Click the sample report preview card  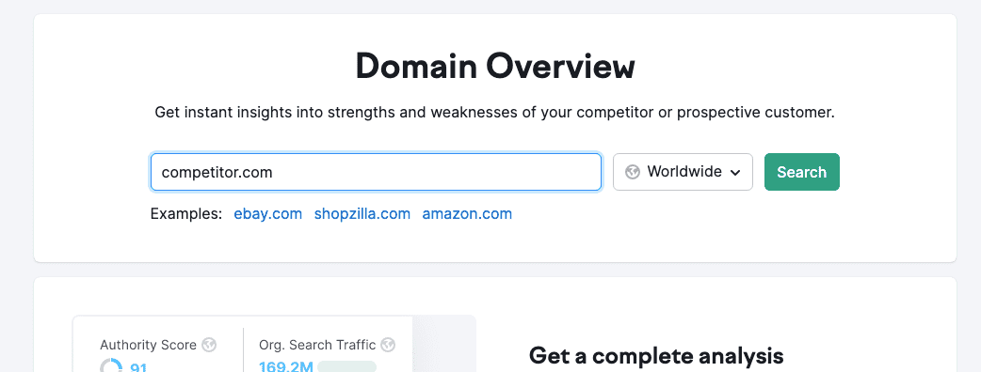pos(274,343)
